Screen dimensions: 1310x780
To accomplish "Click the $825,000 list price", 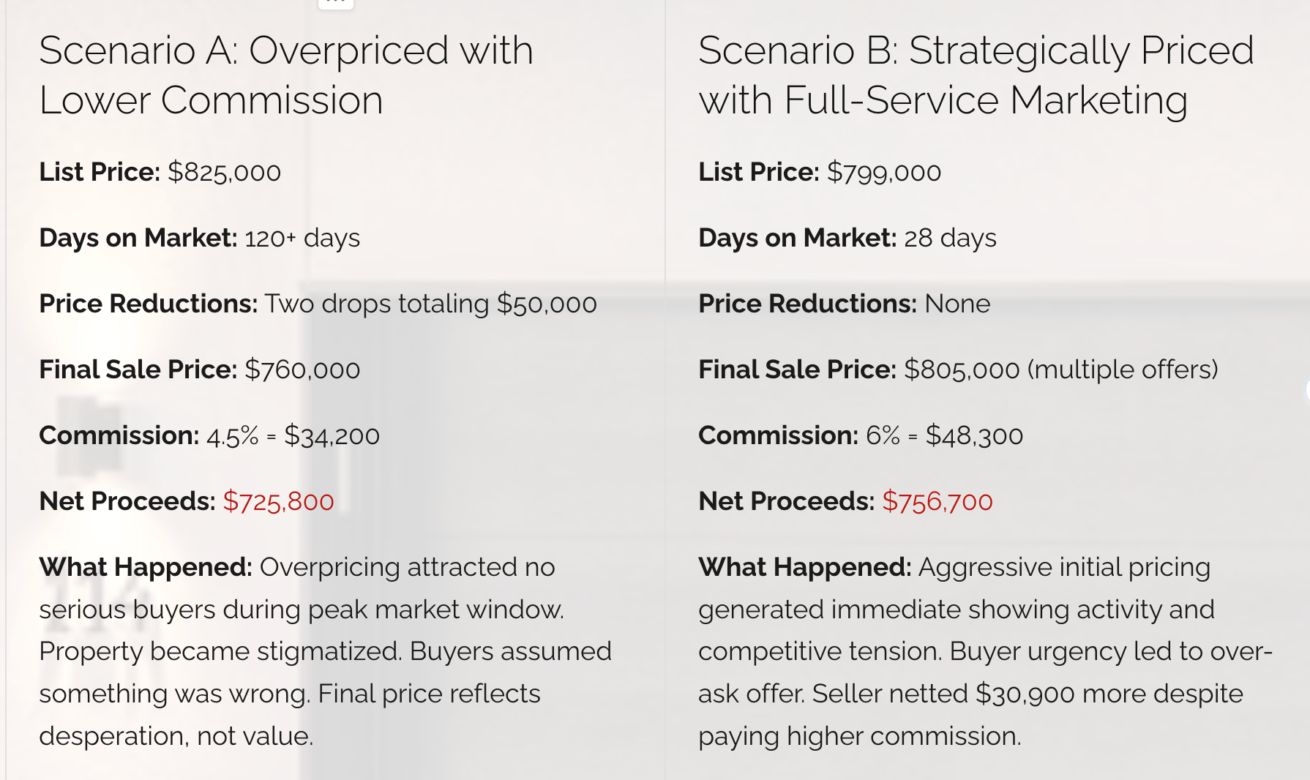I will [224, 172].
